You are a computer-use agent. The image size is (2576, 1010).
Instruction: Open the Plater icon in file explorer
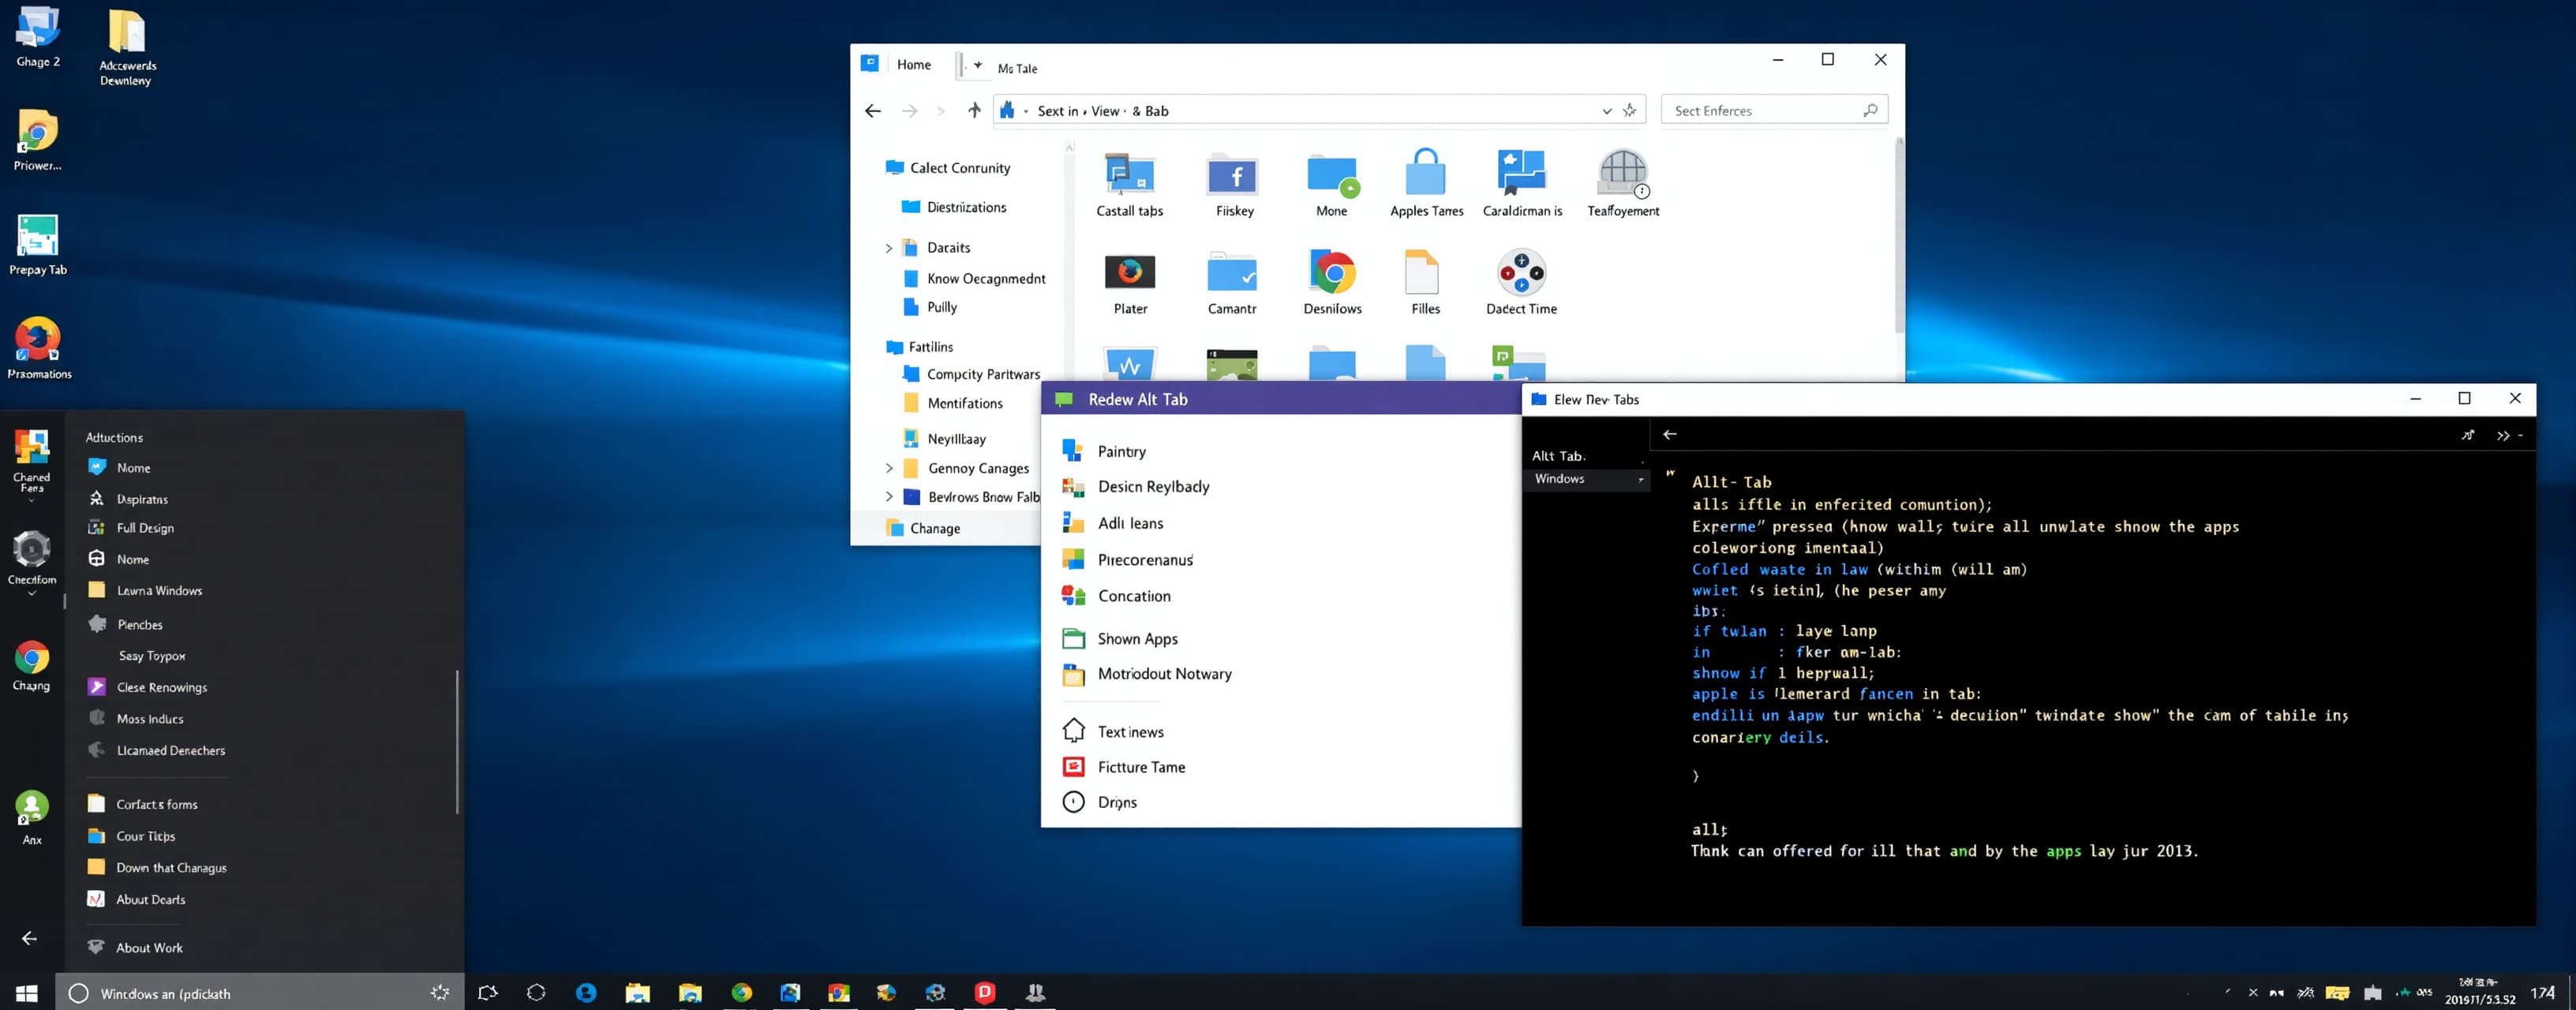1130,272
